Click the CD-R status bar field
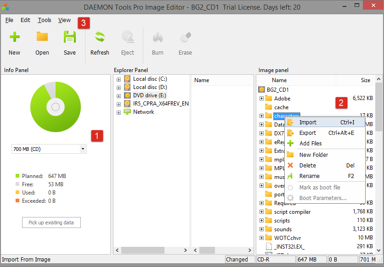The image size is (384, 267). pyautogui.click(x=276, y=259)
